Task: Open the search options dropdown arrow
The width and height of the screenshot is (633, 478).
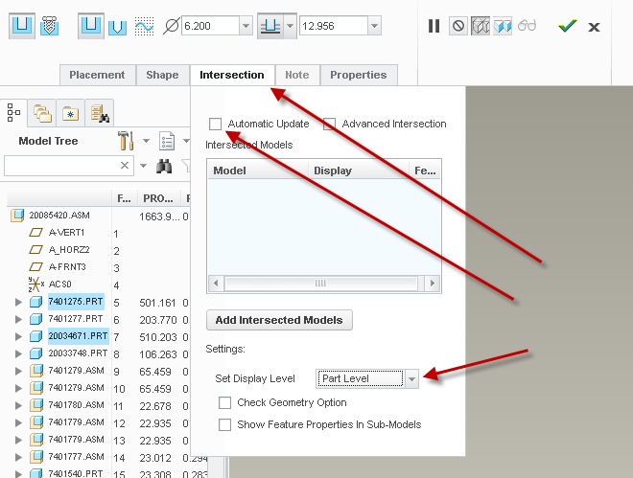Action: coord(143,166)
